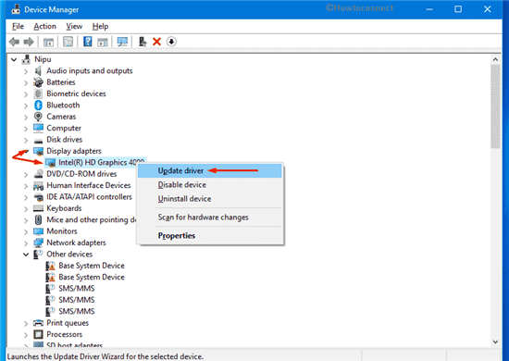This screenshot has height=361, width=509.
Task: Open the Help menu
Action: point(100,26)
